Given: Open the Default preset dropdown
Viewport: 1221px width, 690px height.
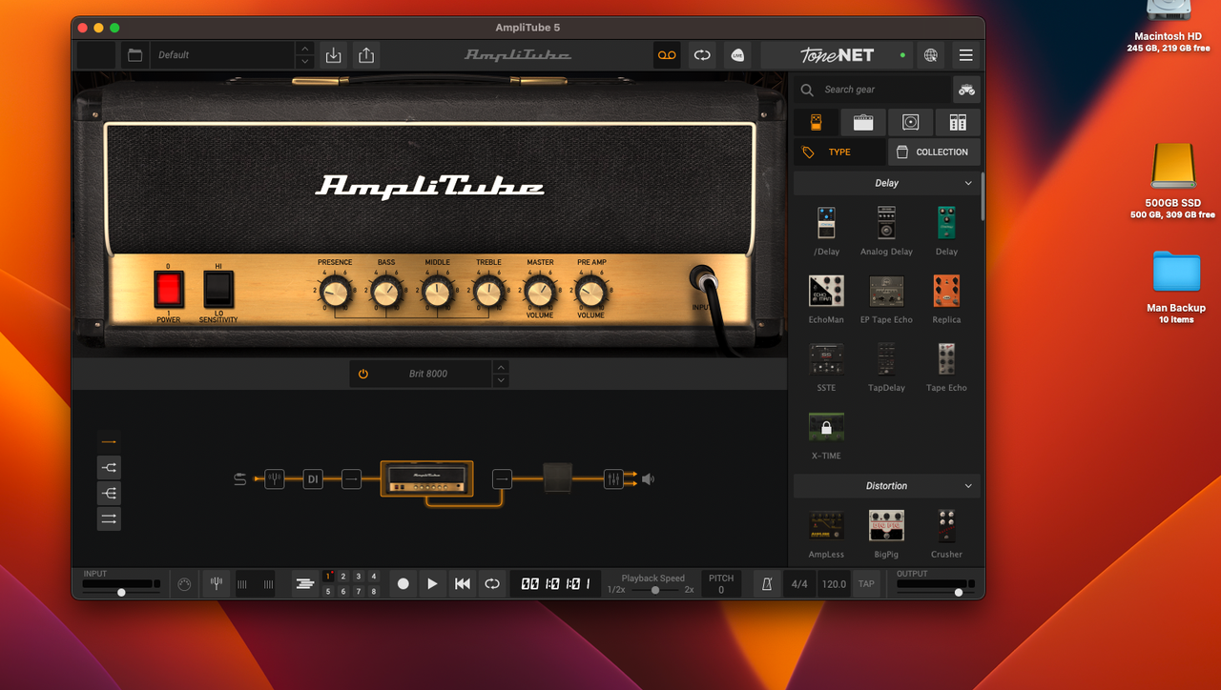Looking at the screenshot, I should [222, 55].
